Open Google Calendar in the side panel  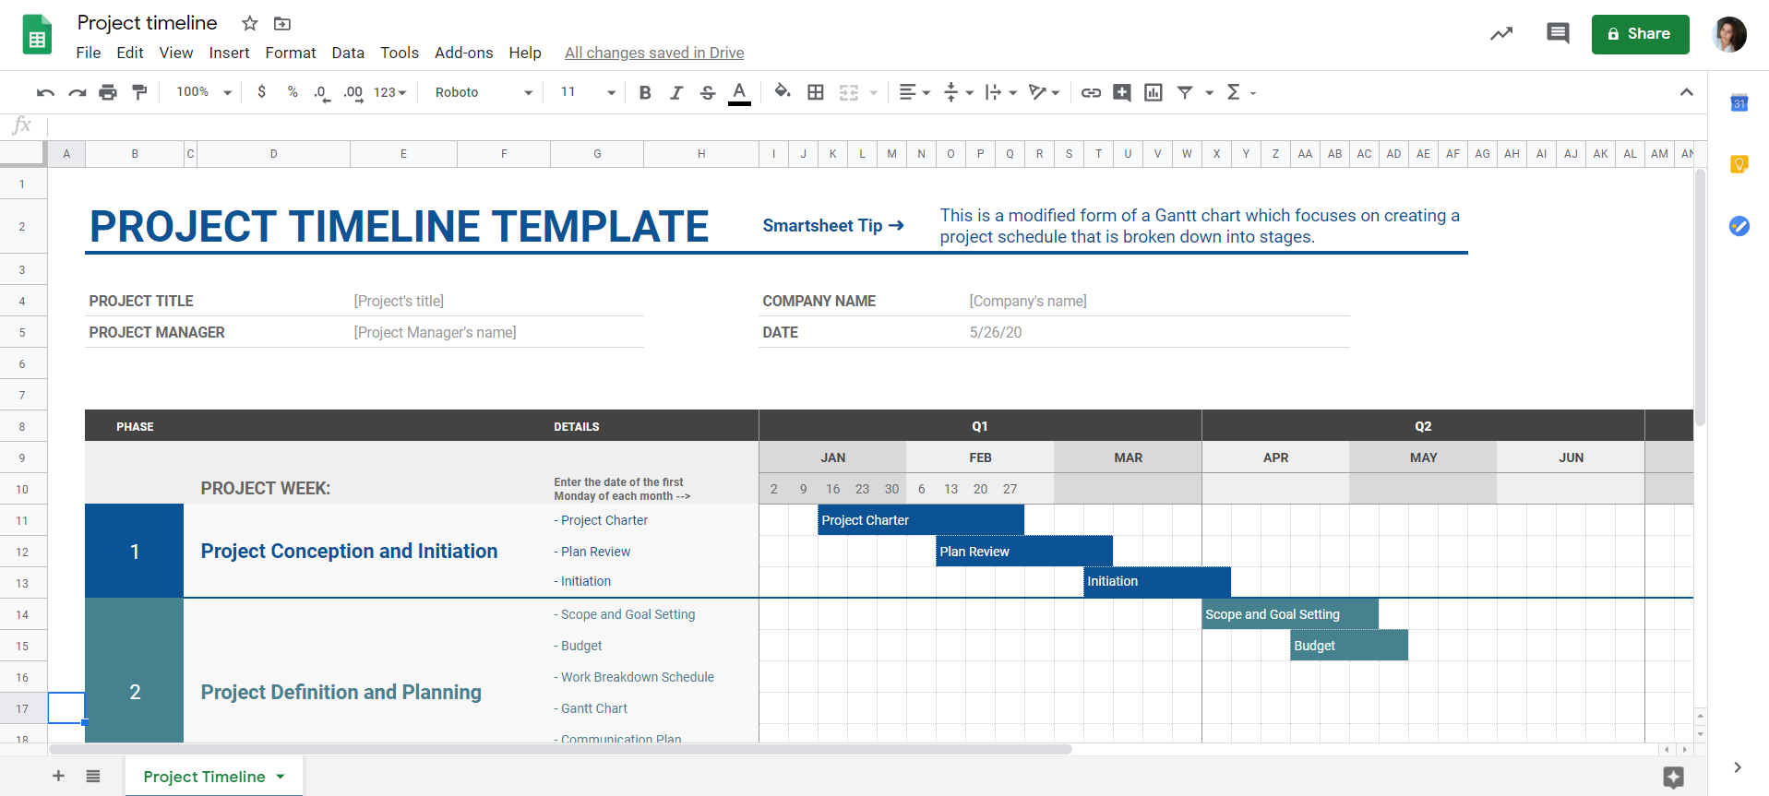coord(1739,103)
